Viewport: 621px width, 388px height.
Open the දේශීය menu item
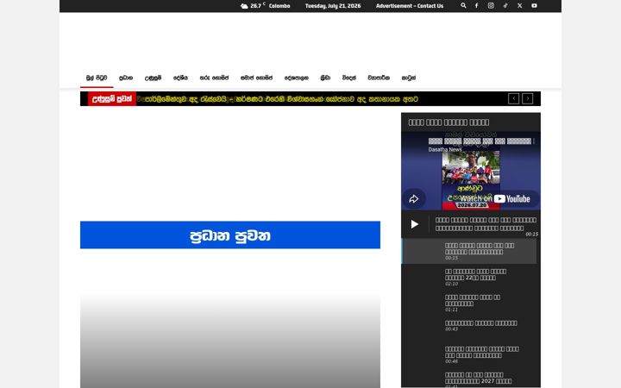(x=180, y=78)
